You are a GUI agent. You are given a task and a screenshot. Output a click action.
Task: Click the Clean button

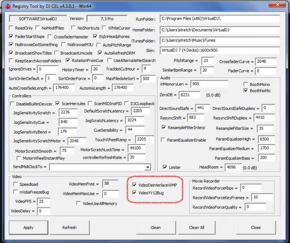(x=156, y=228)
